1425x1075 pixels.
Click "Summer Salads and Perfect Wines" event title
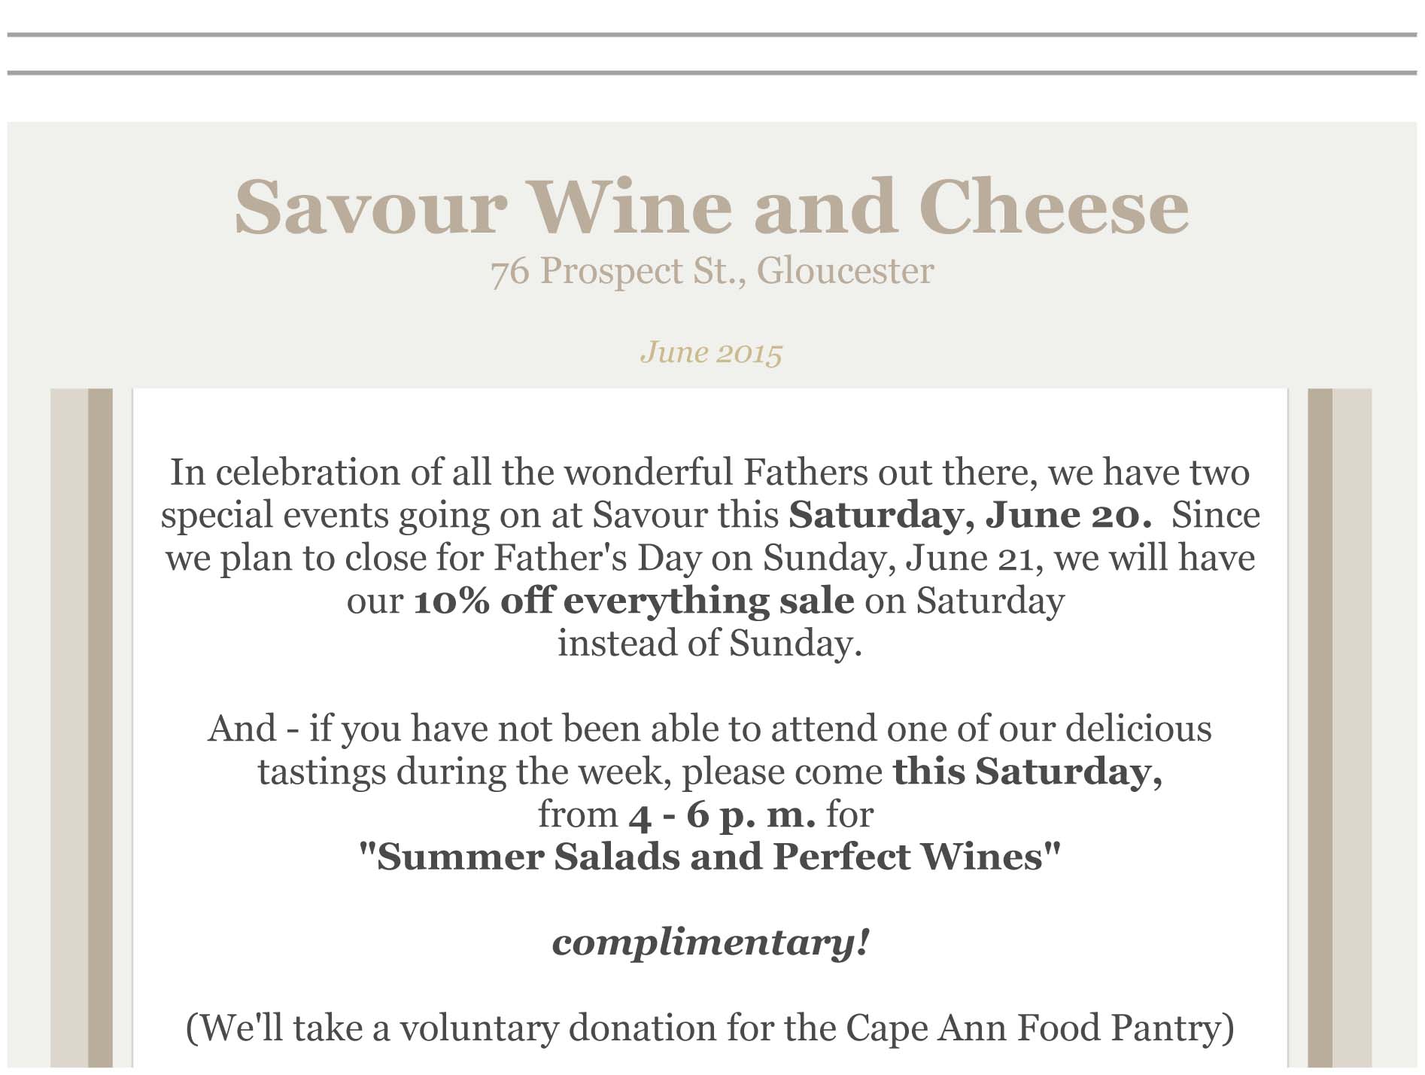710,857
